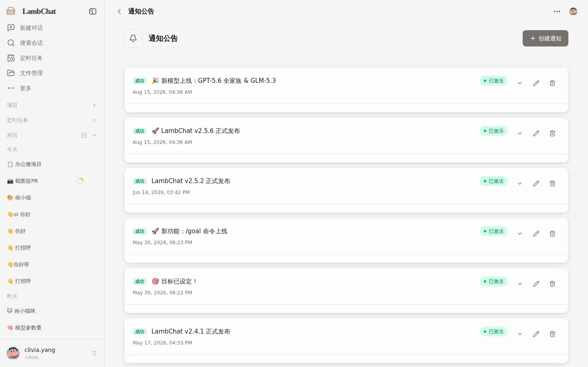Open the 截图提PR conversation
This screenshot has width=588, height=367.
pos(52,181)
